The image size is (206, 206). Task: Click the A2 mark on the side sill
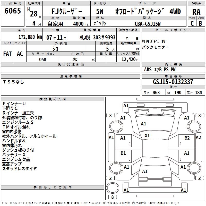tap(198, 138)
